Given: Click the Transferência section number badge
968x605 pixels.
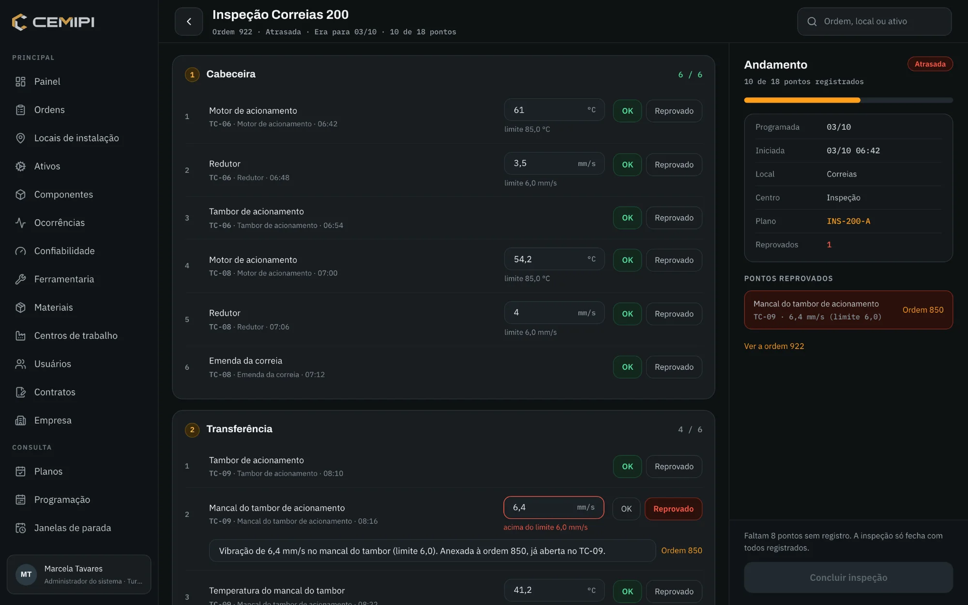Looking at the screenshot, I should coord(192,430).
